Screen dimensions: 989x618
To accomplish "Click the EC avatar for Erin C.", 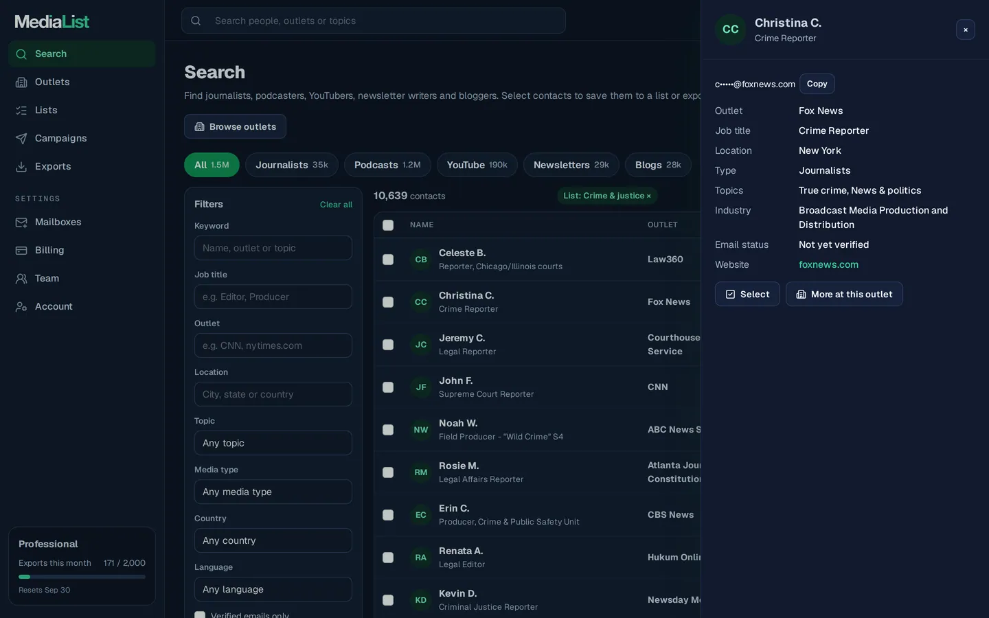I will [x=421, y=515].
